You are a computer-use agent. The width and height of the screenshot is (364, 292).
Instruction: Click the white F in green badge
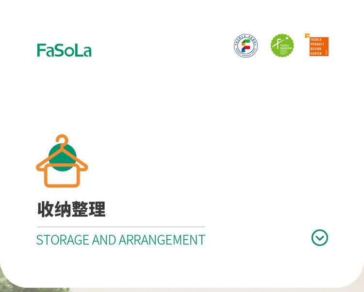coord(277,44)
